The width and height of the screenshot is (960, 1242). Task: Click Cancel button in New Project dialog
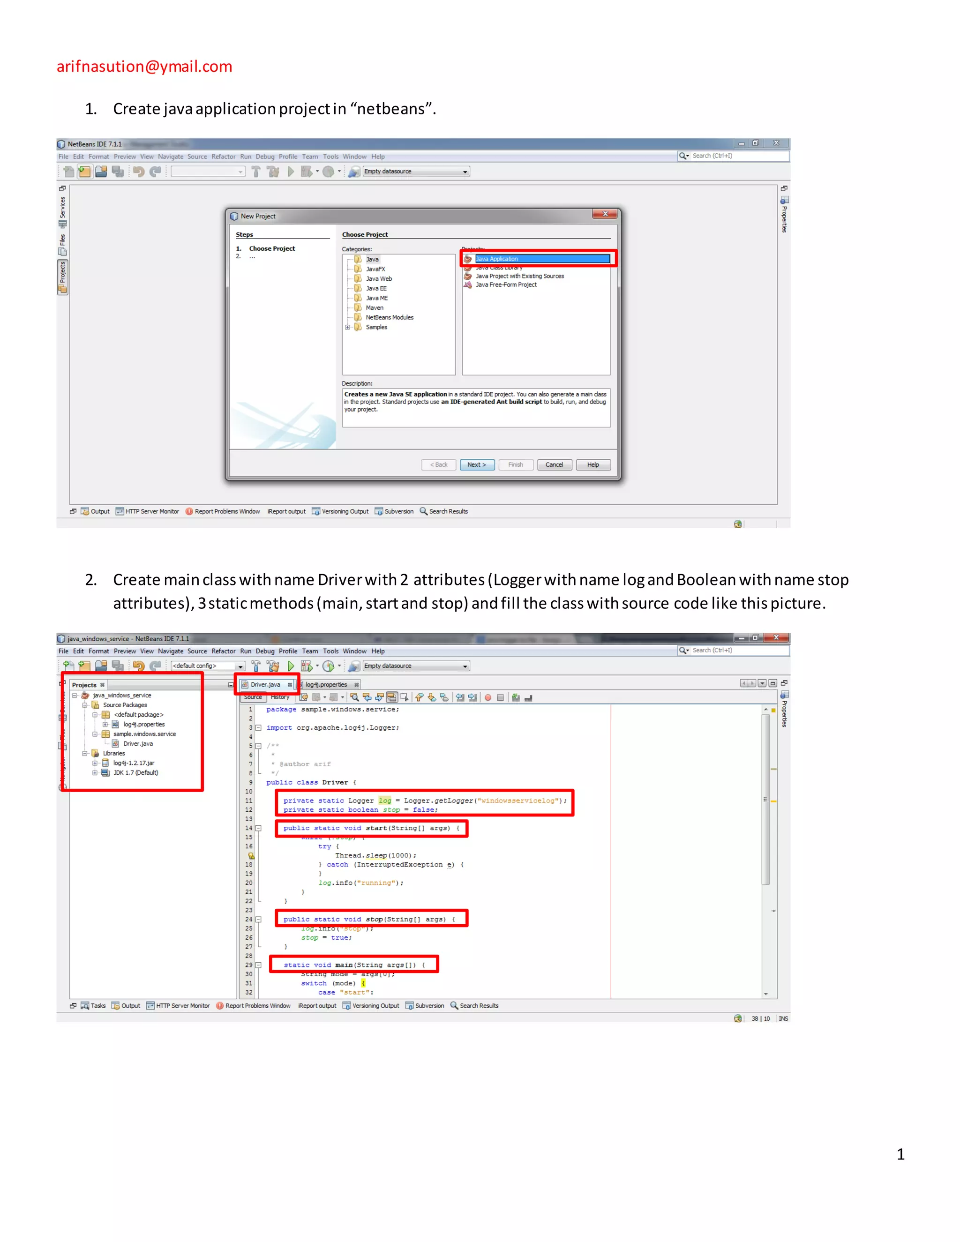(555, 465)
